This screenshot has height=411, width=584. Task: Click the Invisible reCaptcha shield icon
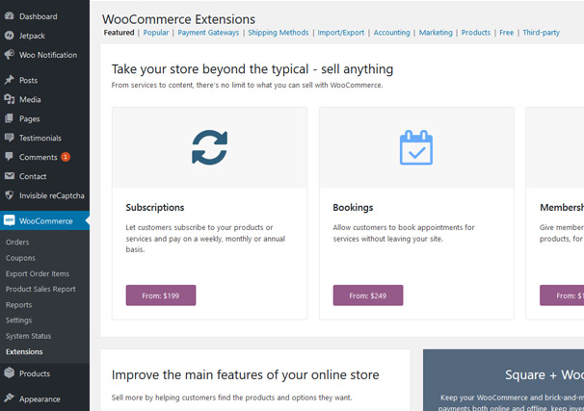pyautogui.click(x=10, y=195)
